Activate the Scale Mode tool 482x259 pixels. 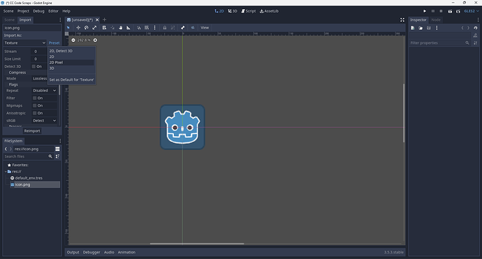pyautogui.click(x=94, y=28)
